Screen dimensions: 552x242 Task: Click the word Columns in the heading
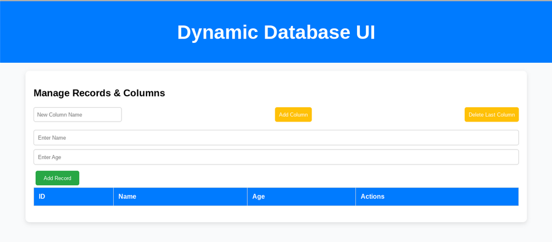pyautogui.click(x=144, y=93)
